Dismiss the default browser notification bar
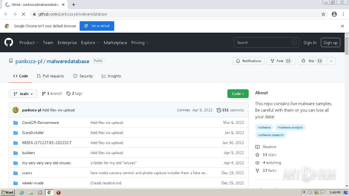 pyautogui.click(x=342, y=26)
